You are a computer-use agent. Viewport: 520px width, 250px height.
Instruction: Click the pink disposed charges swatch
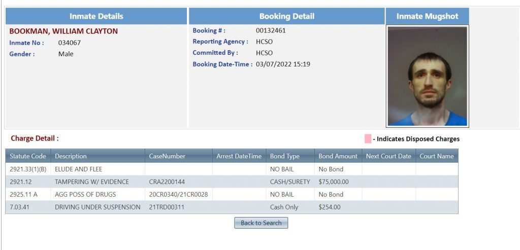tap(368, 139)
